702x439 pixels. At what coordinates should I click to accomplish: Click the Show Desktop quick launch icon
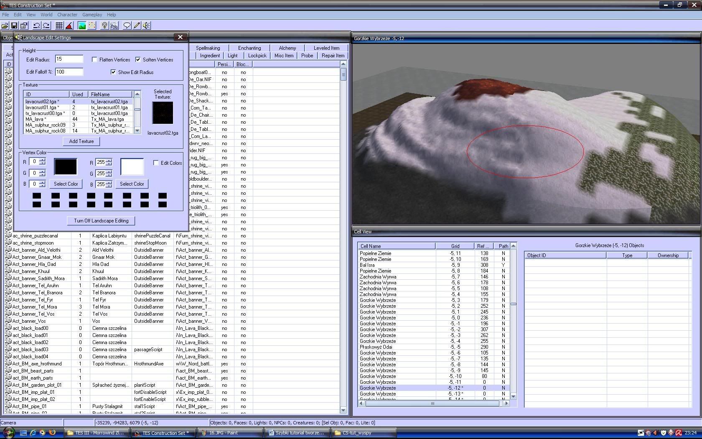[x=23, y=433]
